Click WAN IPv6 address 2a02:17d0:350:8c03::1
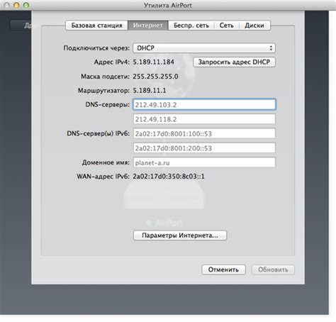336x322 pixels. click(x=169, y=177)
